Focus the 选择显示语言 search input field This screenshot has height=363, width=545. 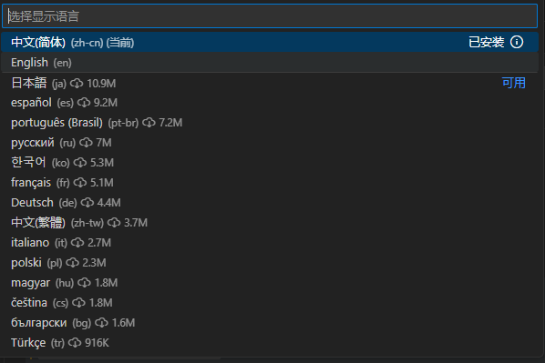coord(270,16)
